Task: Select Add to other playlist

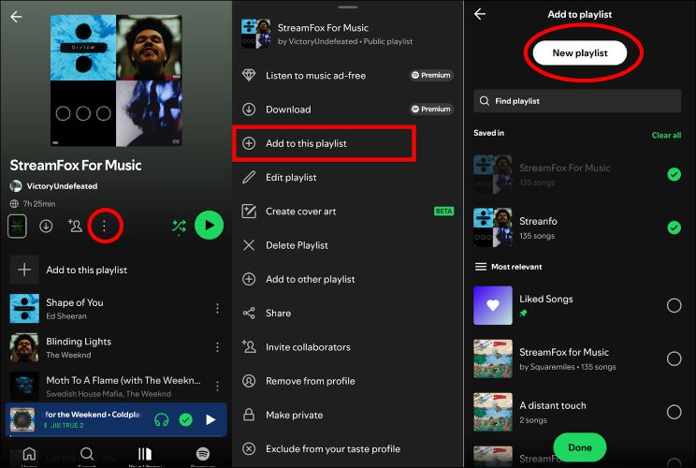Action: point(348,279)
